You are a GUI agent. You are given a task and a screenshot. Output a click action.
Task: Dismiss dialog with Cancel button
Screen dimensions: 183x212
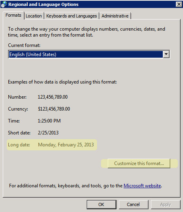tap(133, 204)
